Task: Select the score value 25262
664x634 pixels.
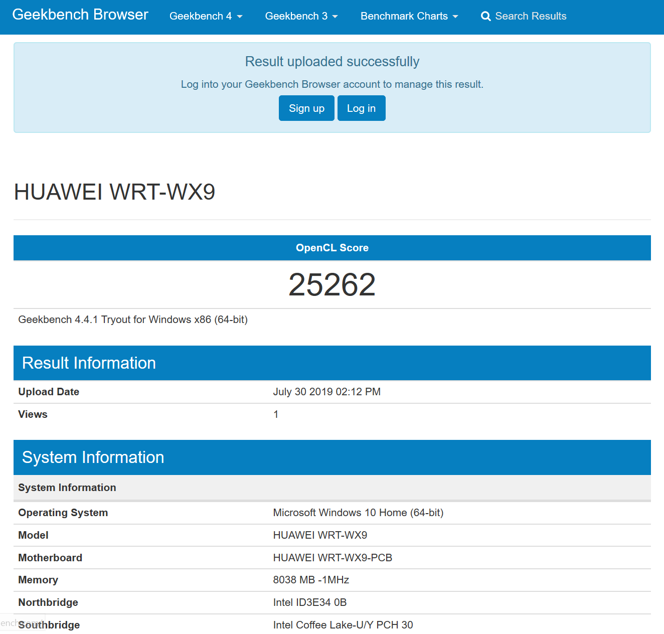Action: [332, 285]
